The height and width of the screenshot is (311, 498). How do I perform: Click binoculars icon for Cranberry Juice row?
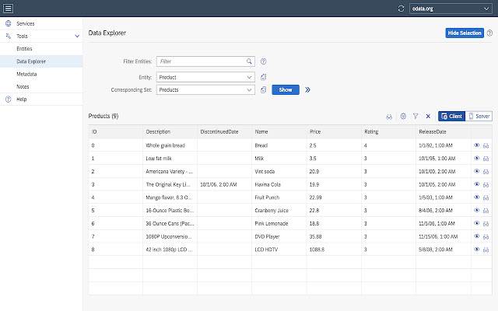coord(486,211)
